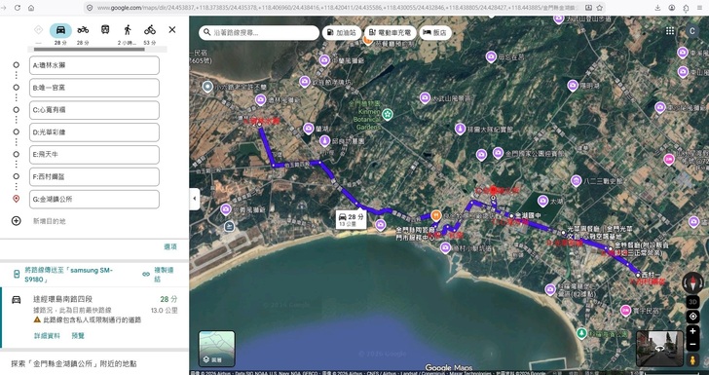Select the driving travel mode icon
Viewport: 709px width, 375px height.
click(x=60, y=30)
